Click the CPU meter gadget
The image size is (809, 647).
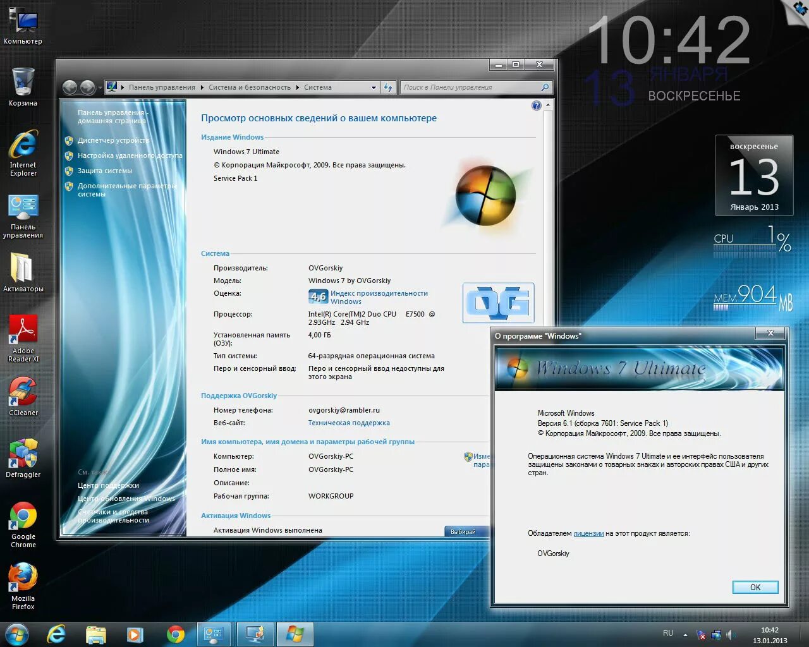[x=752, y=241]
